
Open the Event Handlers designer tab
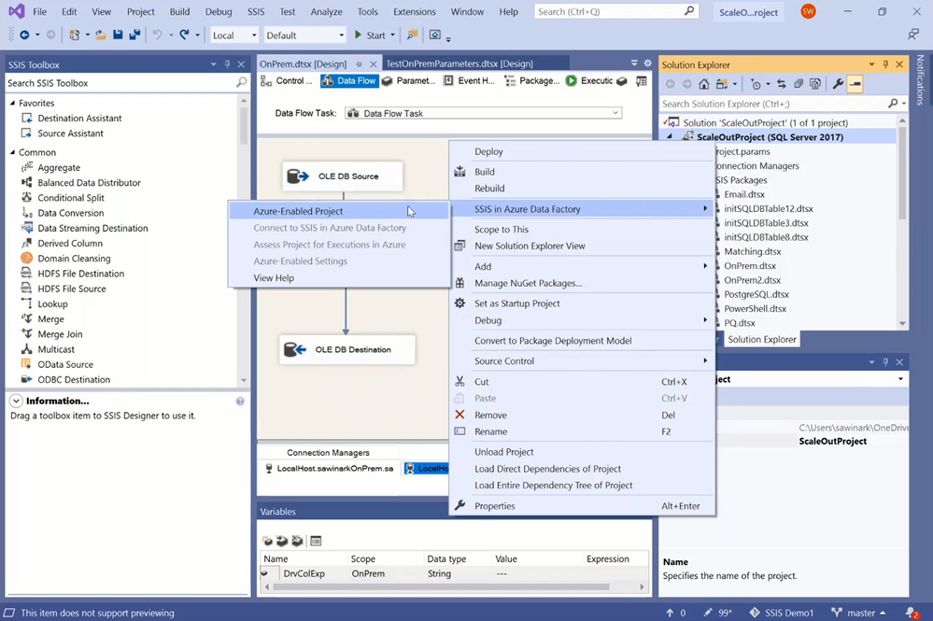coord(470,81)
